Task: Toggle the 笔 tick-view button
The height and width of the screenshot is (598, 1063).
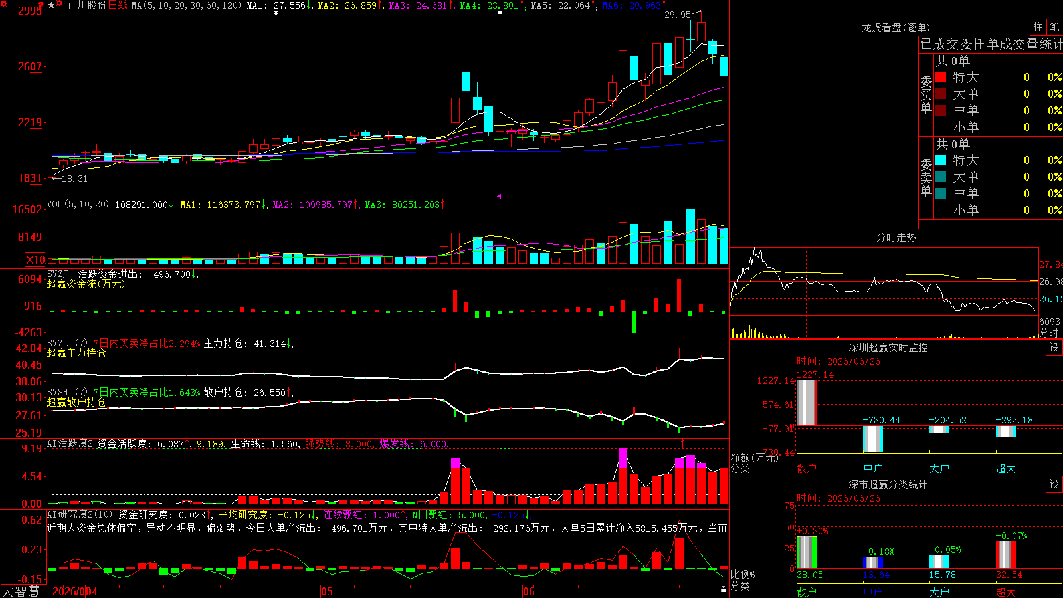Action: 1055,27
